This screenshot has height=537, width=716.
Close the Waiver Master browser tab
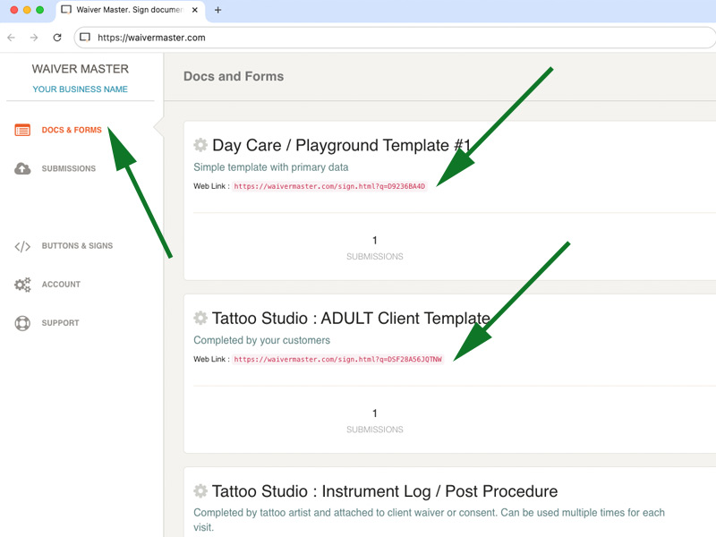[195, 10]
